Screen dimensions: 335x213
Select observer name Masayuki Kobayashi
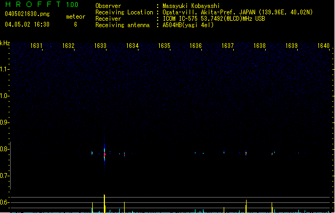tap(191, 6)
